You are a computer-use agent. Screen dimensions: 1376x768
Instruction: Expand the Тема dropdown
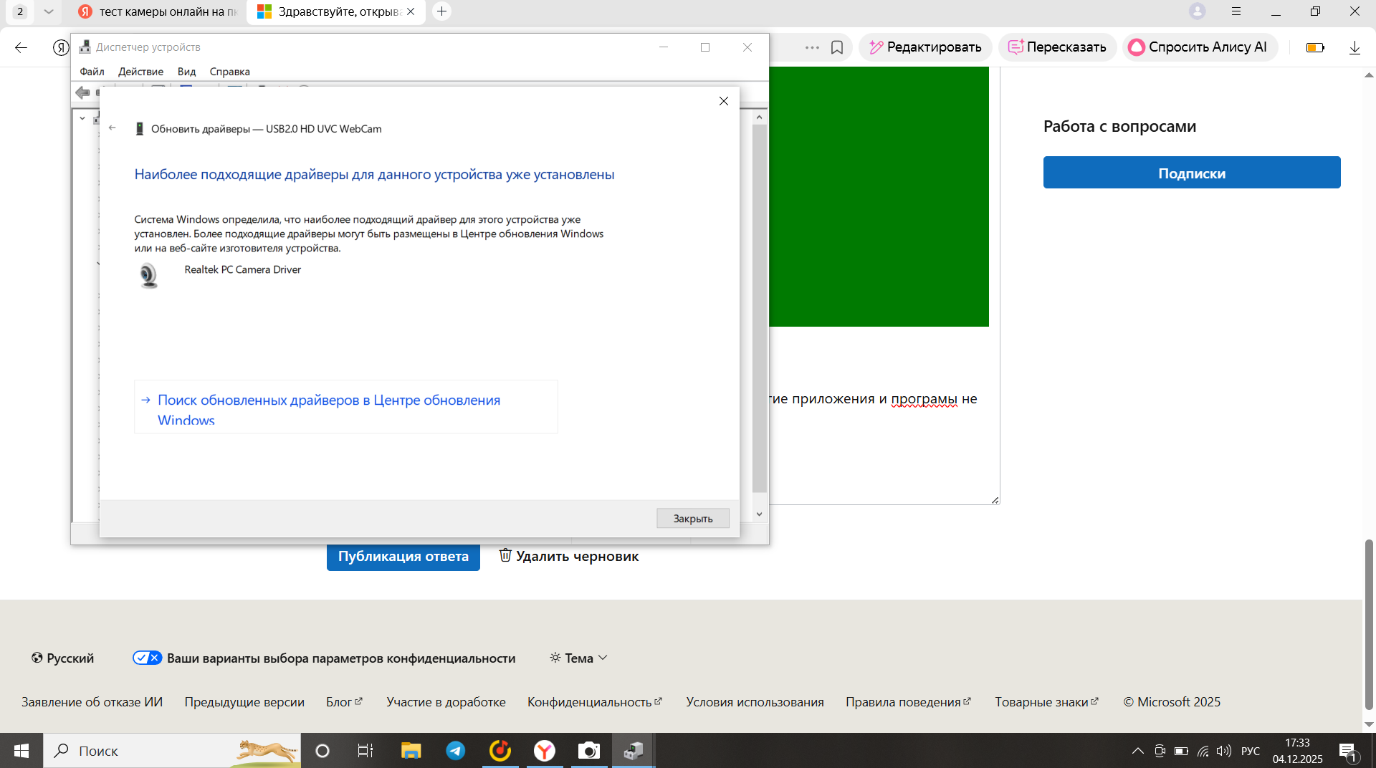coord(578,658)
